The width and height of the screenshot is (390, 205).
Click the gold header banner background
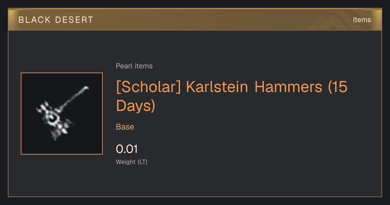click(195, 20)
